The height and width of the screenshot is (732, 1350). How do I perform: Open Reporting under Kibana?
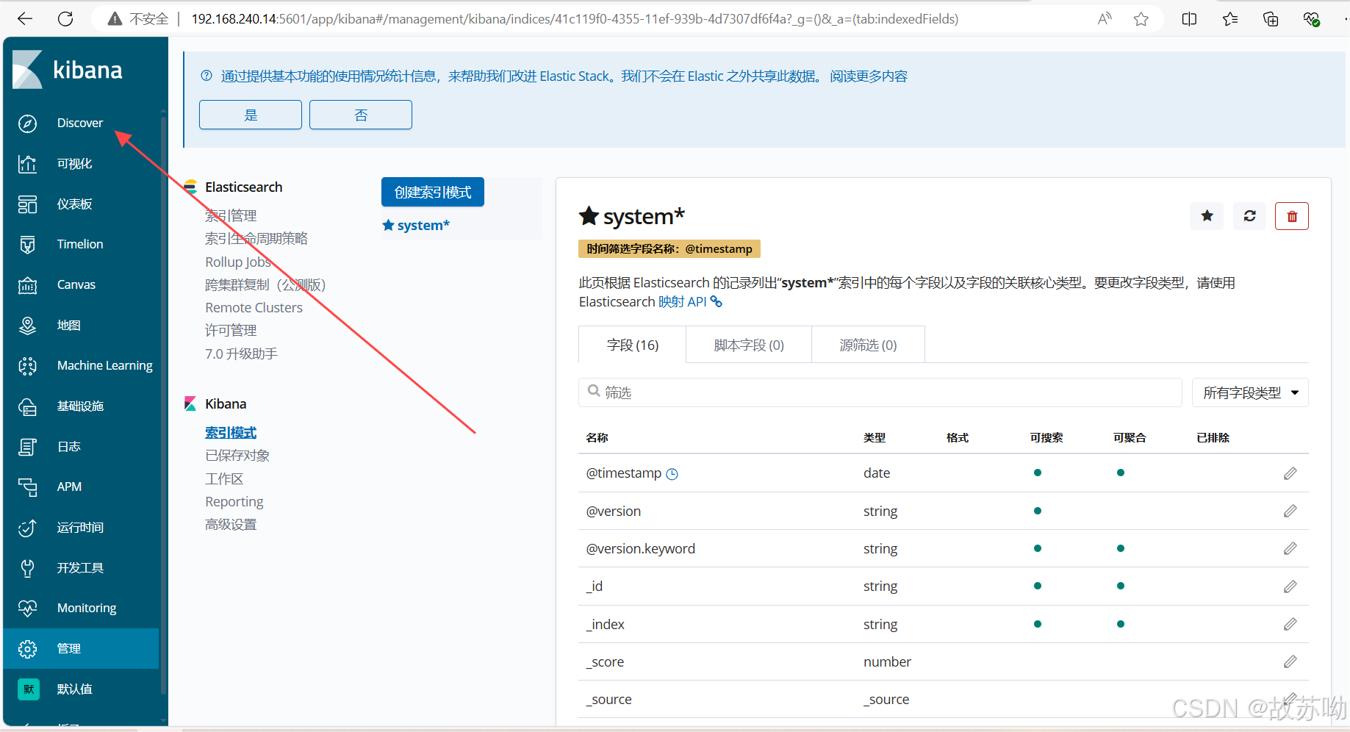tap(234, 501)
